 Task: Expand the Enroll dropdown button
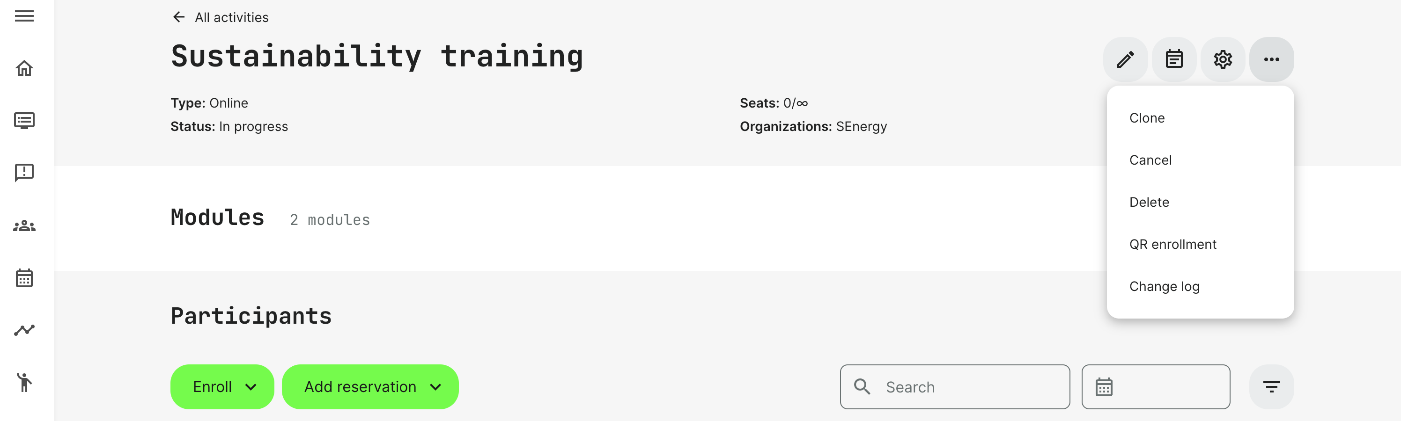[x=222, y=387]
